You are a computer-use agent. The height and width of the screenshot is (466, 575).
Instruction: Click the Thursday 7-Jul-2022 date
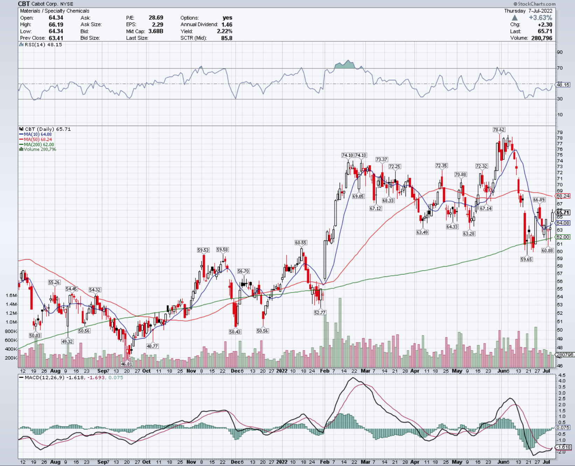528,11
